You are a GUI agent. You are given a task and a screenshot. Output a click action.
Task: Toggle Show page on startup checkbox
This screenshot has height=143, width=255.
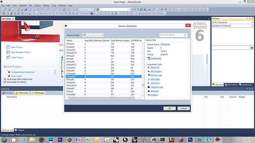[x=5, y=82]
